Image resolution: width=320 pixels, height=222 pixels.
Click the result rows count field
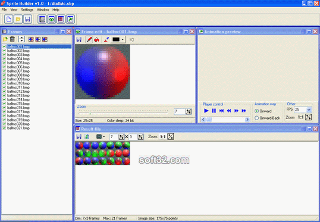point(133,137)
